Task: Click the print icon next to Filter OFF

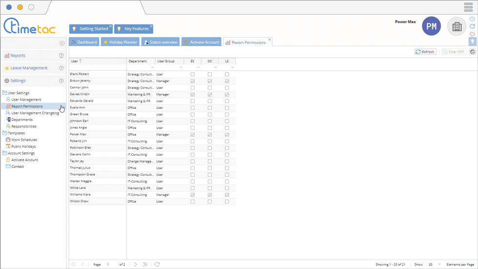Action: 472,52
